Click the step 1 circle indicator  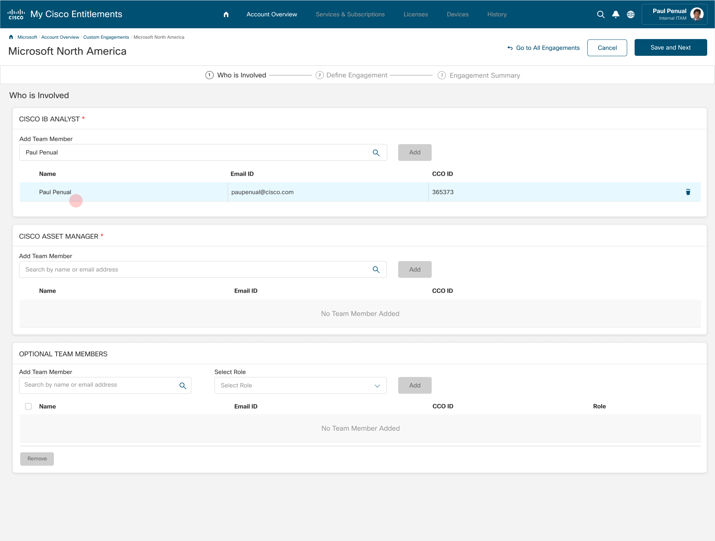210,75
